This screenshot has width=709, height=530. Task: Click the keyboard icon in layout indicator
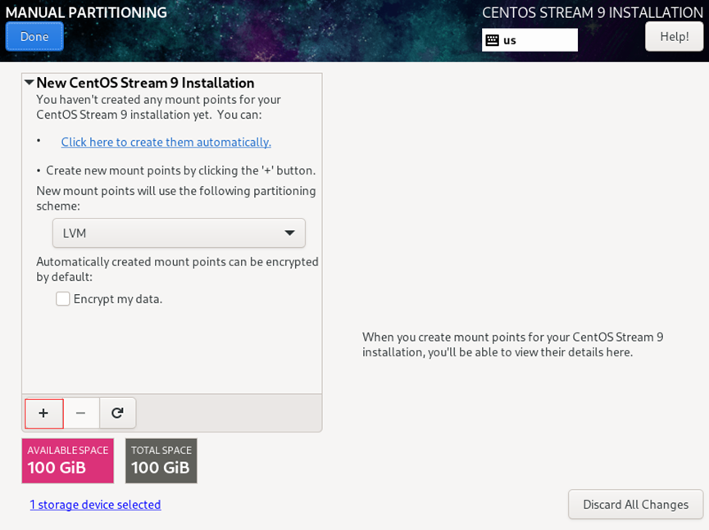pyautogui.click(x=493, y=40)
